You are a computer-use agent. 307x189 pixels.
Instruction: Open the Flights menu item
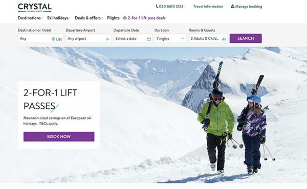tap(113, 18)
